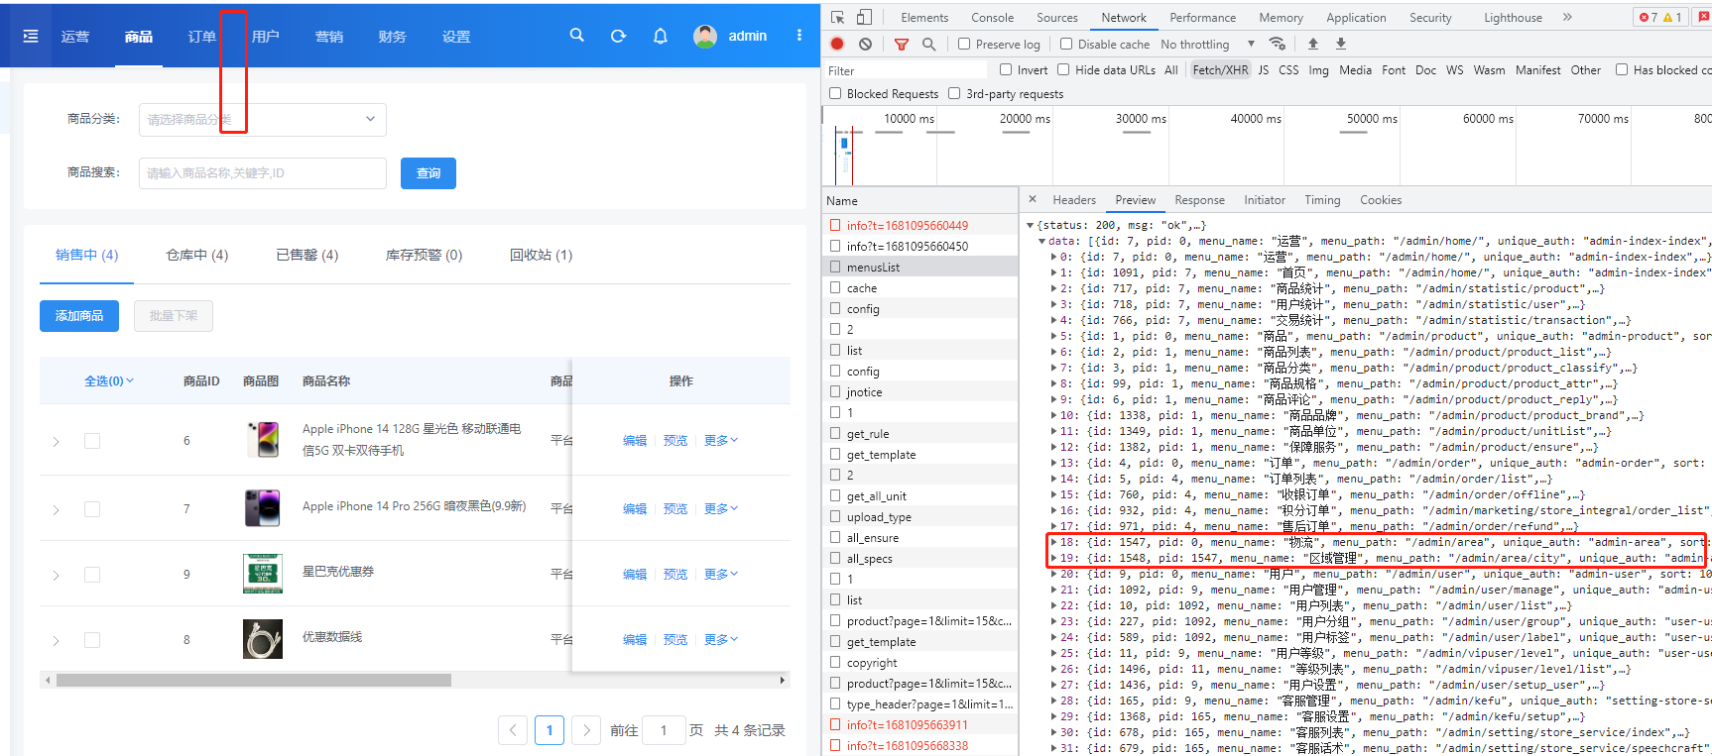This screenshot has width=1712, height=756.
Task: Go to previous page arrow
Action: pyautogui.click(x=513, y=730)
